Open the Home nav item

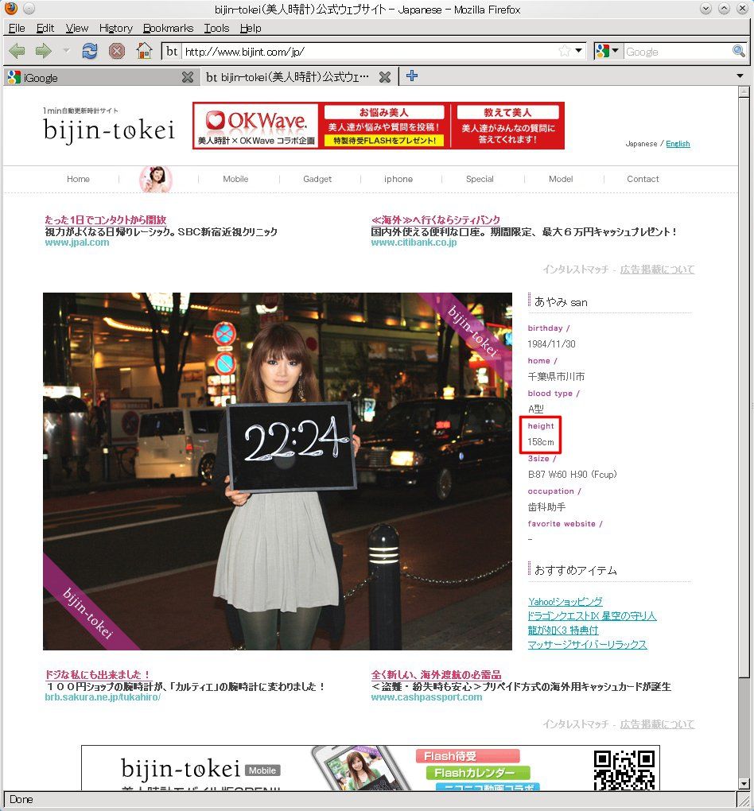pyautogui.click(x=78, y=179)
